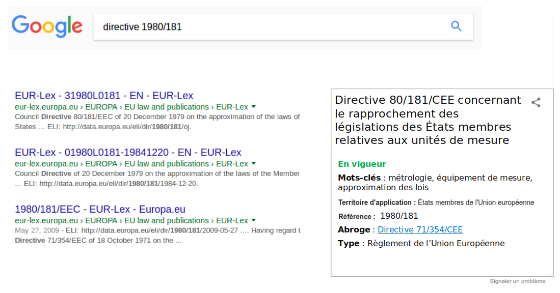Open result 'EUR-Lex - 31980L0181 - EN - EUR-Lex'
The image size is (560, 293).
[x=104, y=96]
